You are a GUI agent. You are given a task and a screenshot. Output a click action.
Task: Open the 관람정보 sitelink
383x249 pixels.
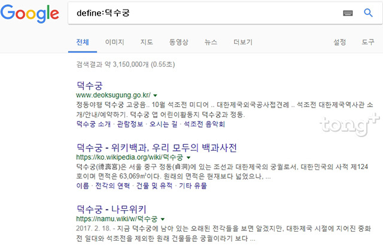click(130, 124)
